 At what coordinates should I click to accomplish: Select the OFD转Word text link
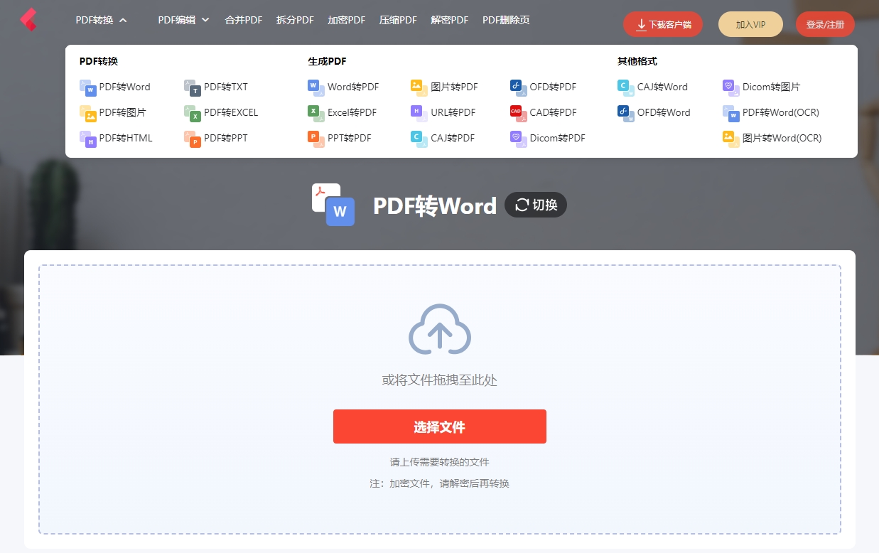coord(664,113)
